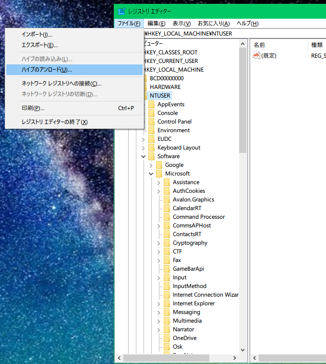Choose エクスポート(E)... from File menu
The image size is (326, 364).
pyautogui.click(x=74, y=45)
